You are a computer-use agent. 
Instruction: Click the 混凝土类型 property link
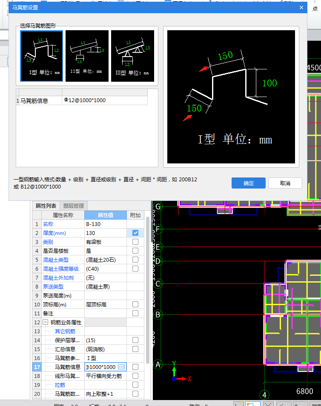coord(56,260)
